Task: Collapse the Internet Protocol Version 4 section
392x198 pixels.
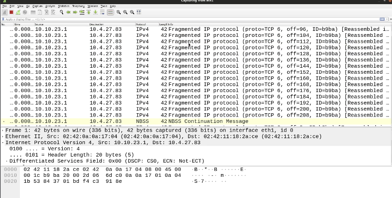Action: (3, 143)
